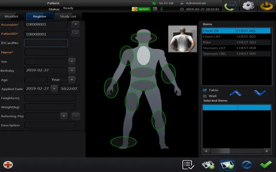Move item up with blue up arrow

point(235,93)
